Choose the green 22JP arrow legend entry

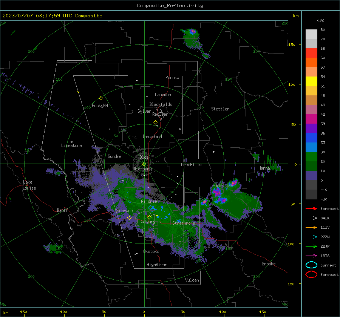click(311, 246)
